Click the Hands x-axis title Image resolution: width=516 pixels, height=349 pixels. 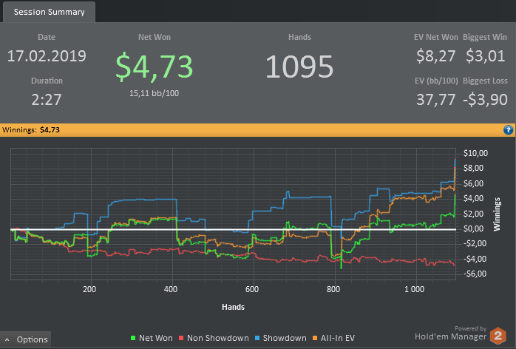pyautogui.click(x=233, y=307)
